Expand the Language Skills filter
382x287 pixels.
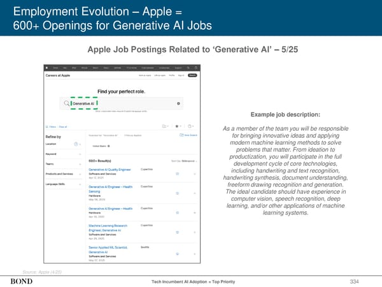[79, 185]
